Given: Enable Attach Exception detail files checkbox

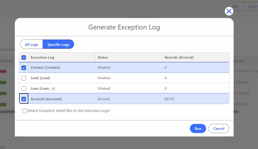Looking at the screenshot, I should click(x=25, y=111).
